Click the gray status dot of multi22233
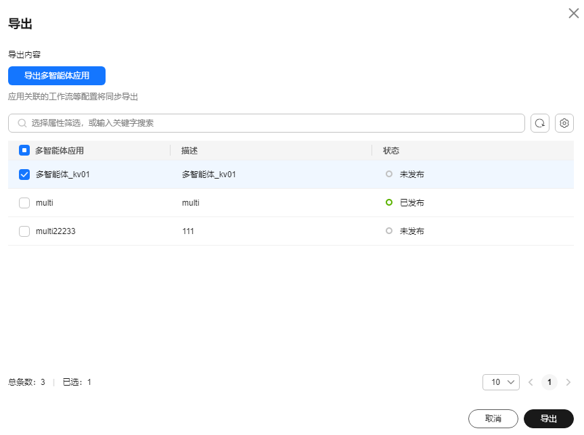The image size is (584, 435). (x=389, y=231)
